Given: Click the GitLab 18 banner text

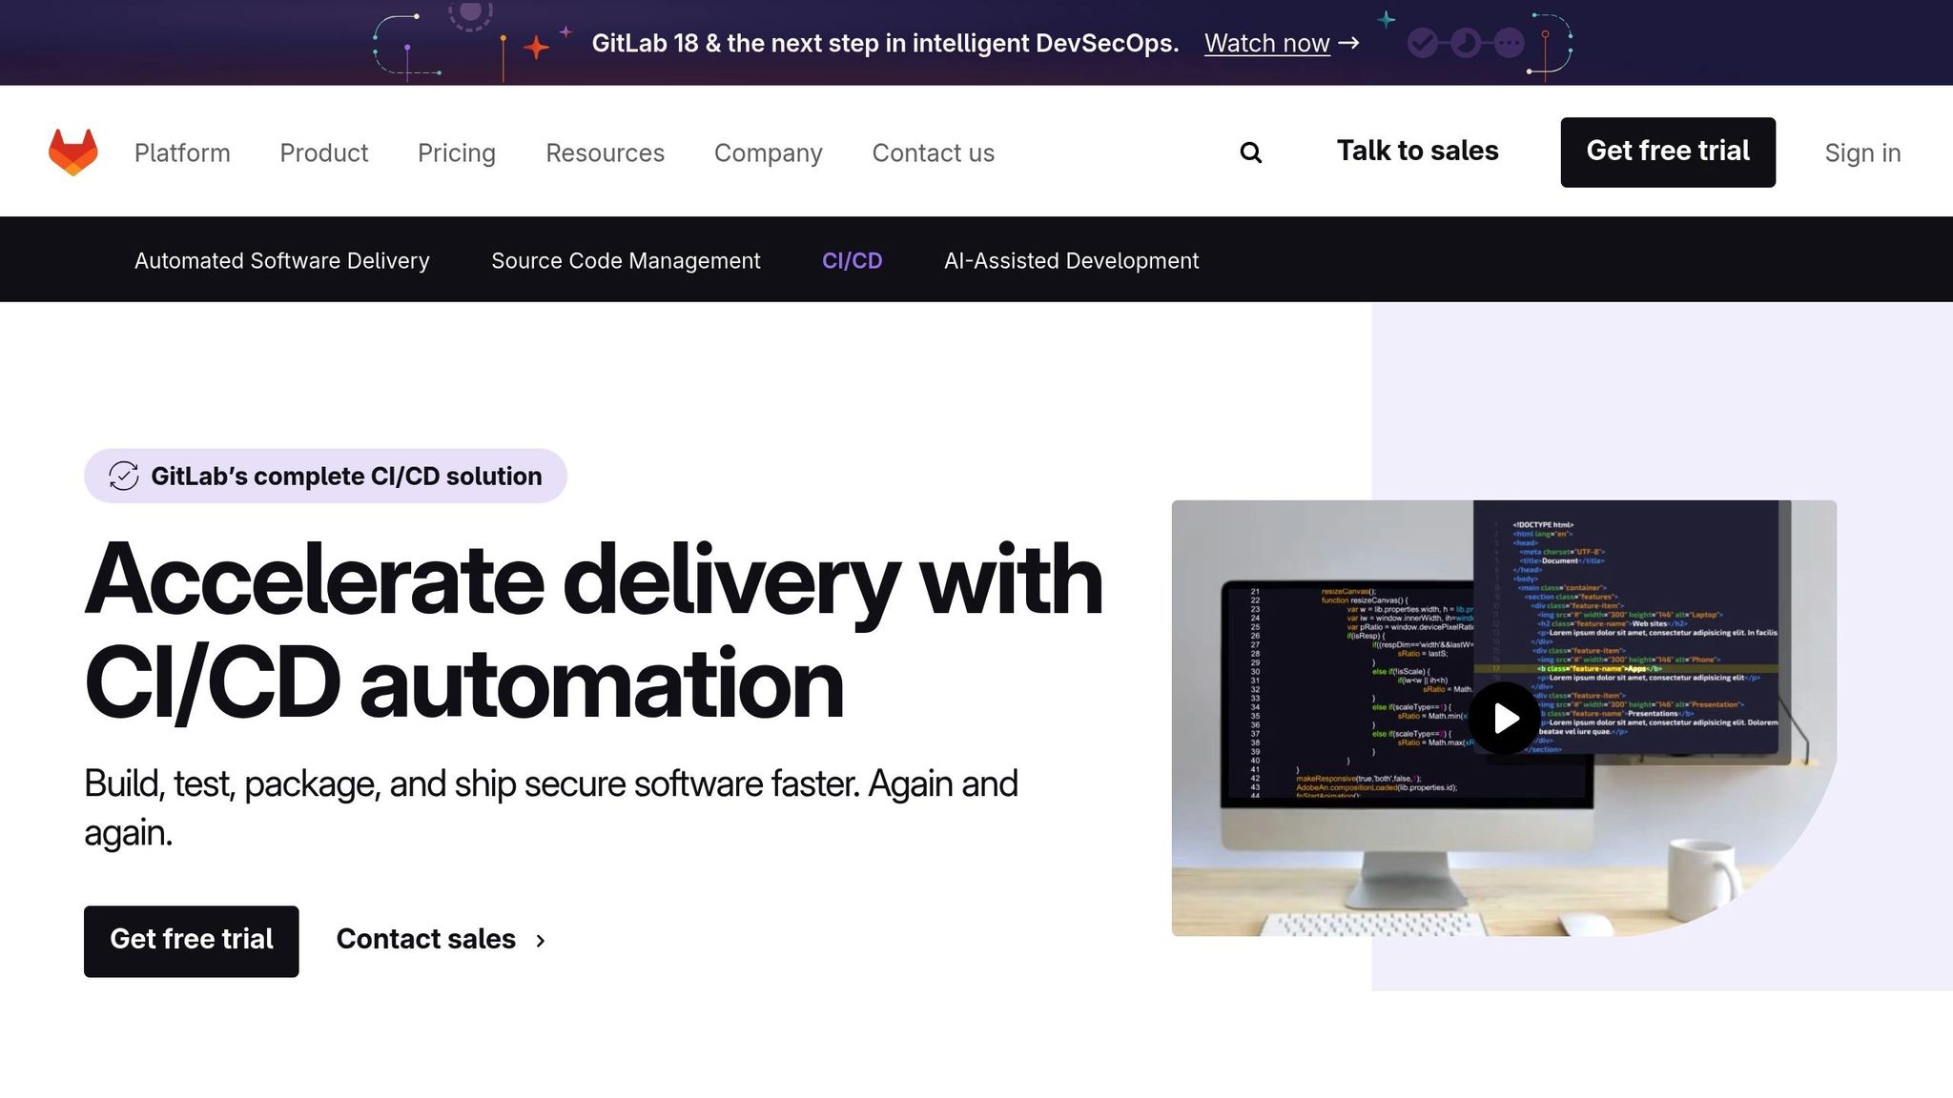Looking at the screenshot, I should pyautogui.click(x=885, y=43).
